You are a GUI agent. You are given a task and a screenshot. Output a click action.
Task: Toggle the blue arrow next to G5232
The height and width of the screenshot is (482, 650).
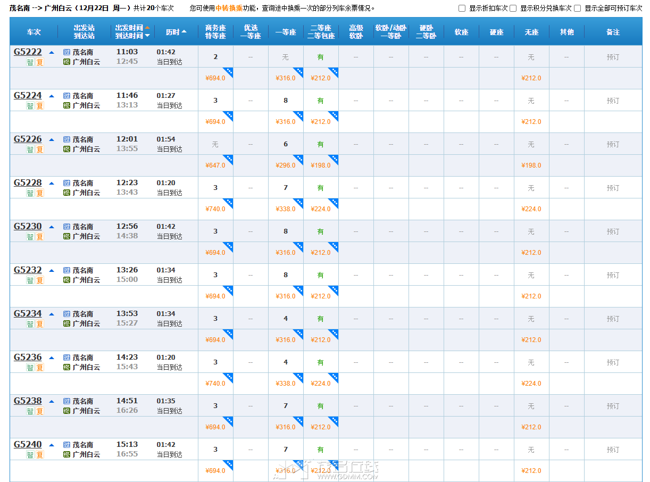point(52,271)
